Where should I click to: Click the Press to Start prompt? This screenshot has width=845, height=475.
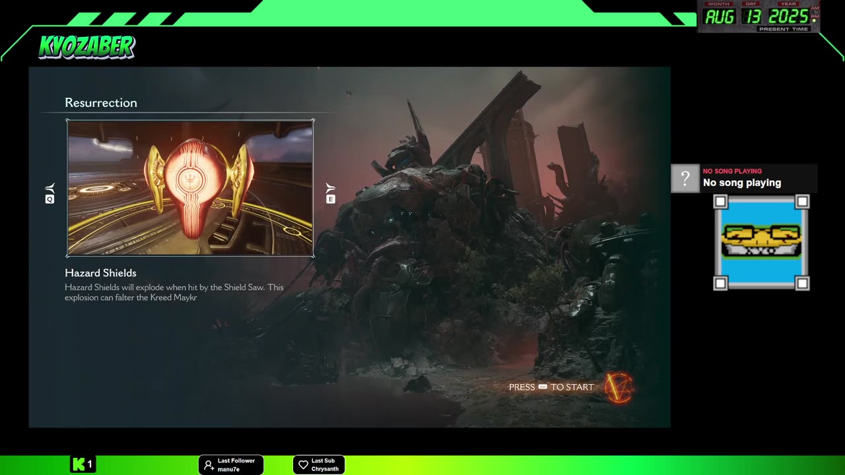click(551, 387)
